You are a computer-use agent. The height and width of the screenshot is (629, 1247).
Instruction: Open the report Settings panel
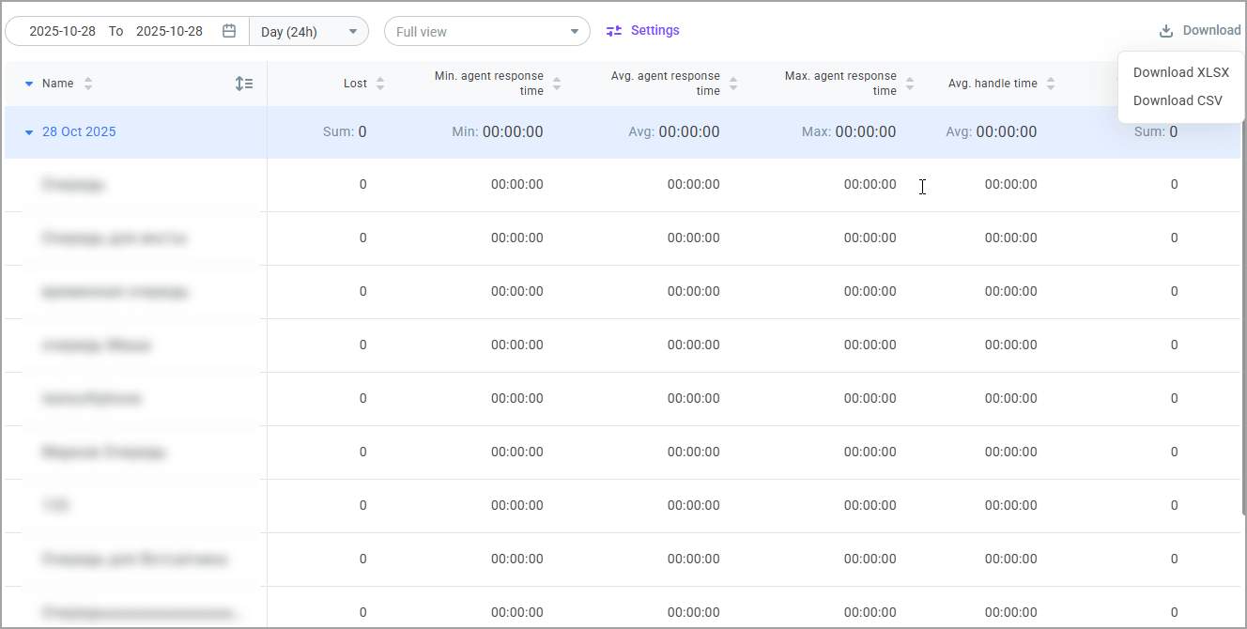(x=654, y=29)
